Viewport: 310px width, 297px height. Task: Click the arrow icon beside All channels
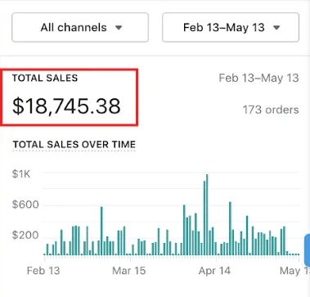(119, 28)
